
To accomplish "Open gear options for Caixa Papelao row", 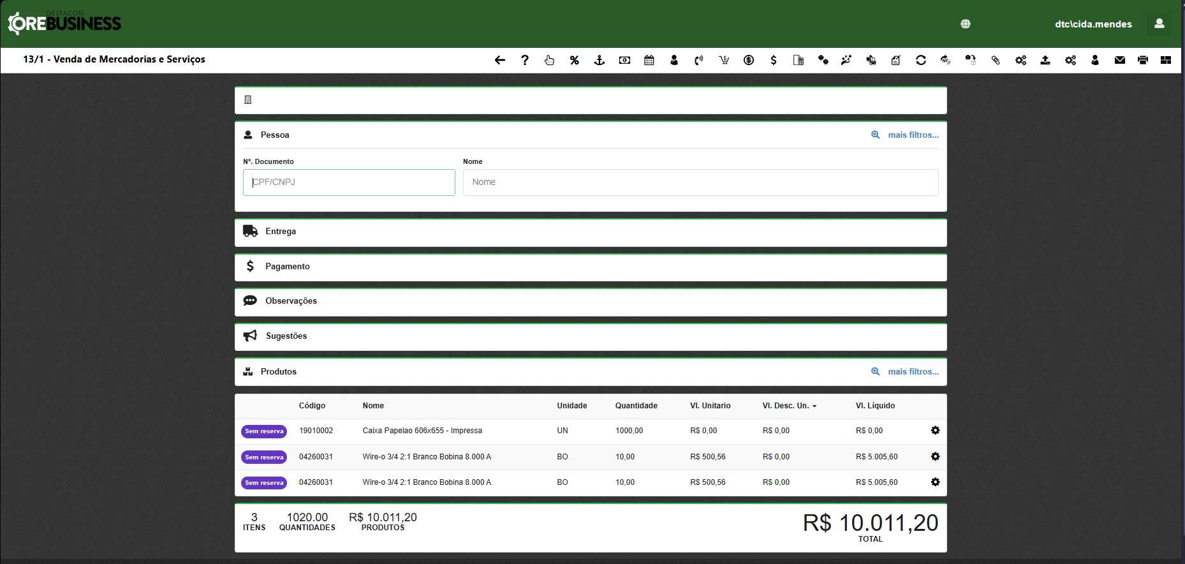I will [935, 431].
